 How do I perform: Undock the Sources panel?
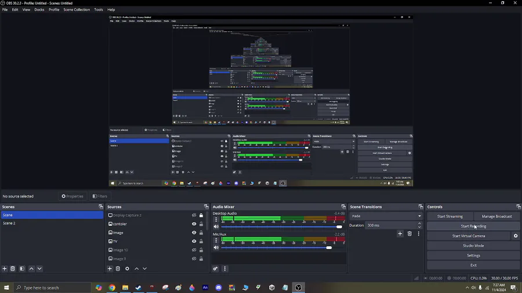(x=206, y=207)
